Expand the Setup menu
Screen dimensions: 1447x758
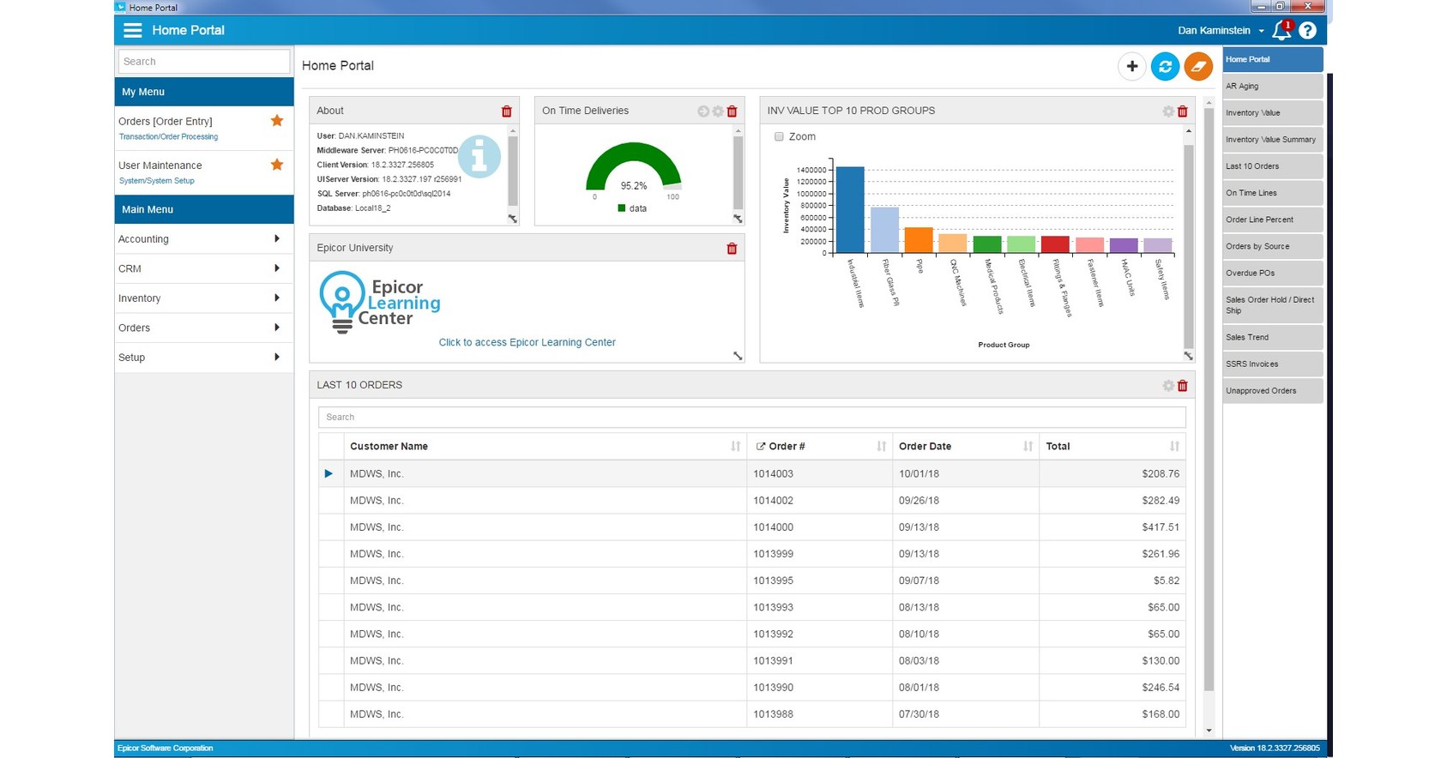[x=204, y=358]
